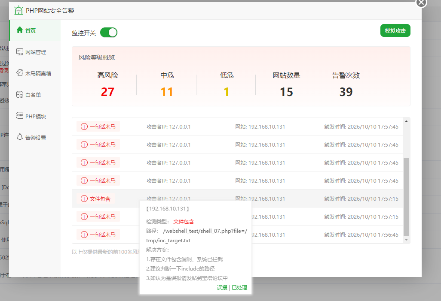Switch to 网站管理 section
The width and height of the screenshot is (441, 301).
[35, 52]
